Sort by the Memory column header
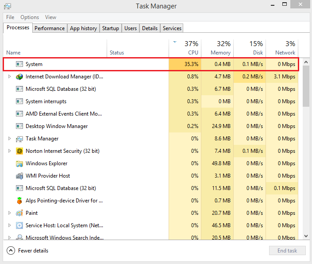The image size is (312, 264). pyautogui.click(x=217, y=48)
